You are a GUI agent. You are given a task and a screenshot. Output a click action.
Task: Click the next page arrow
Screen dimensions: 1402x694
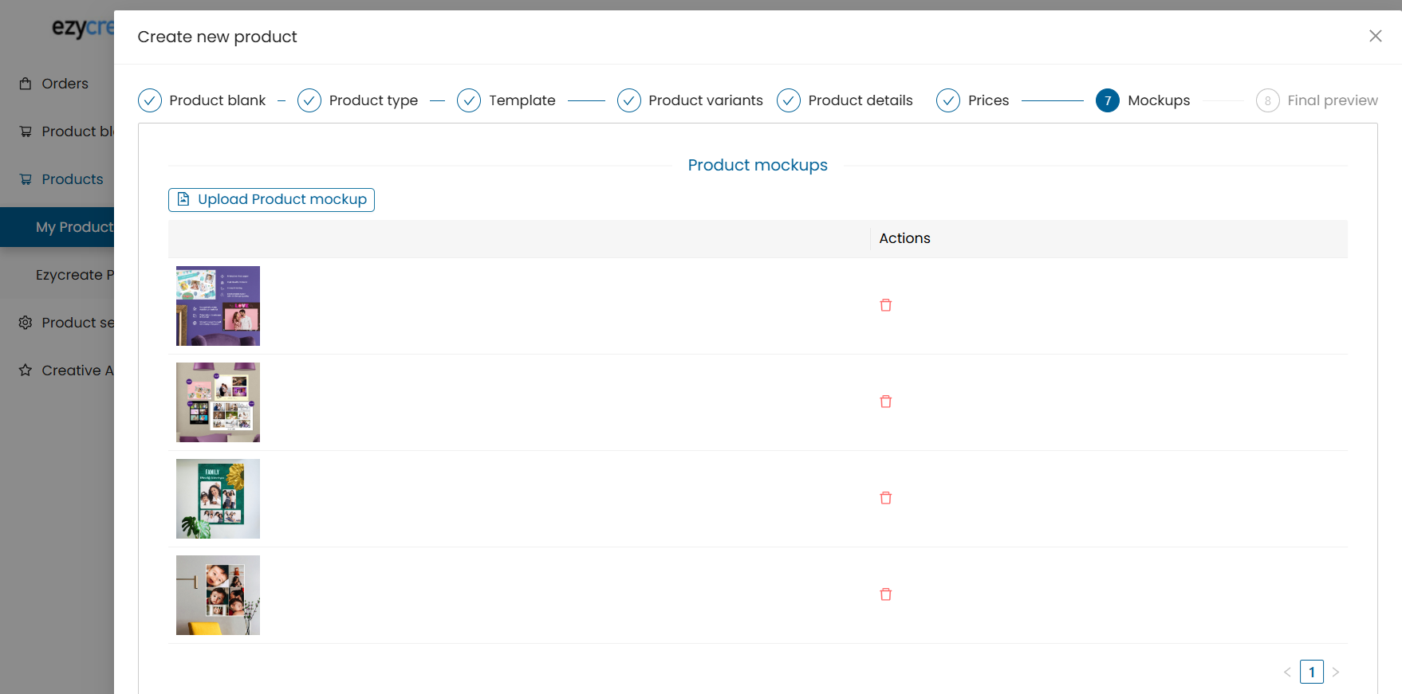(x=1336, y=672)
